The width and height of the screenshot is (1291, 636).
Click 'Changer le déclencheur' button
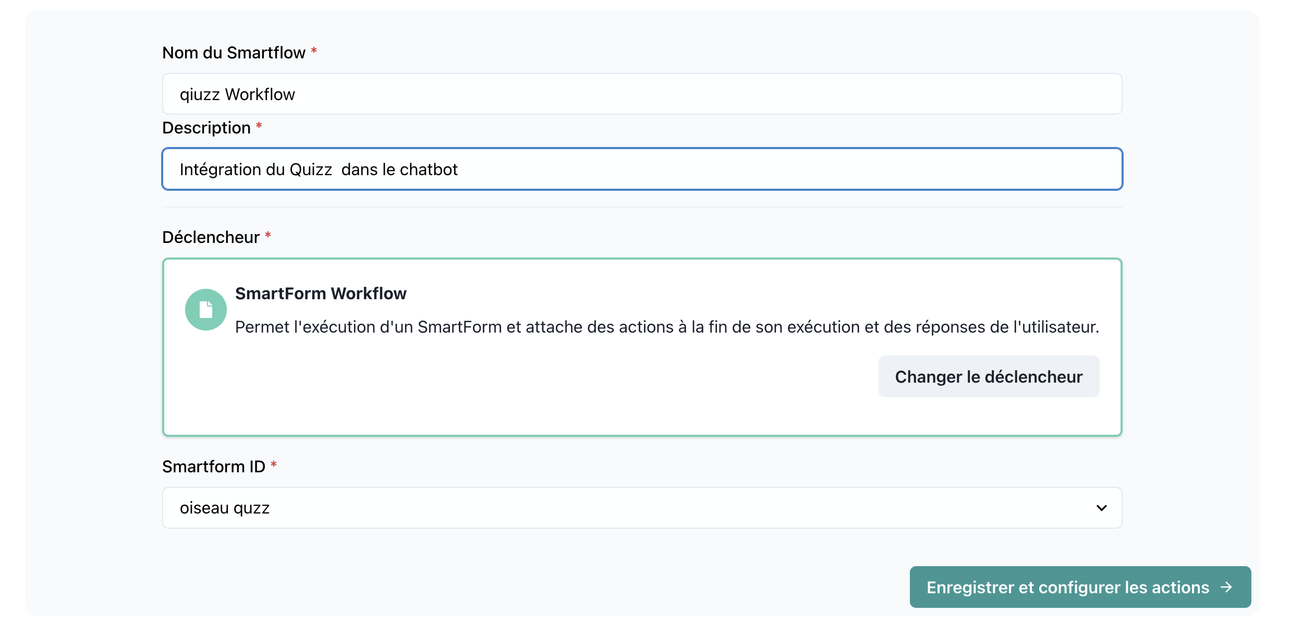coord(989,376)
